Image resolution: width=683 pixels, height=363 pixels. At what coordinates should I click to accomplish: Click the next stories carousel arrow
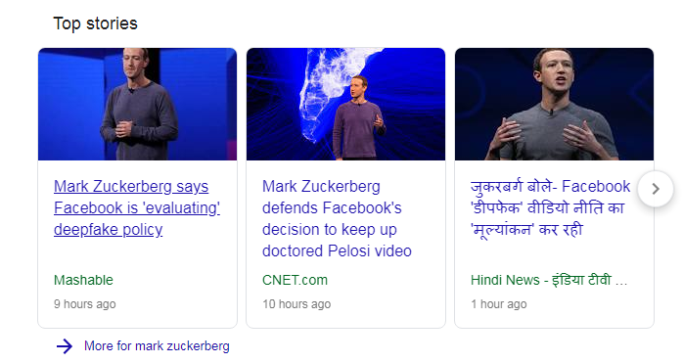(x=656, y=189)
